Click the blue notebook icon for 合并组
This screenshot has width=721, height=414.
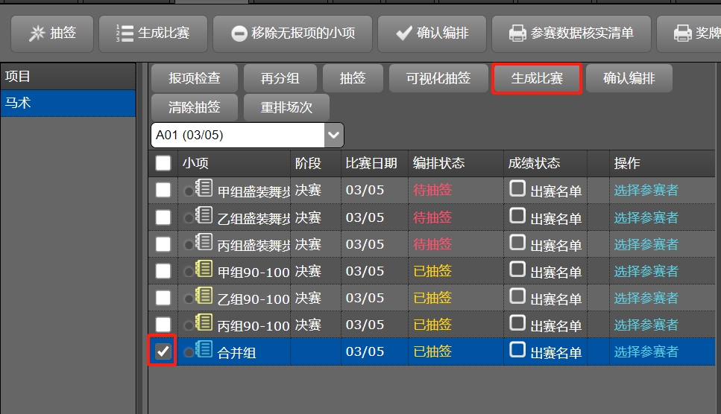204,350
